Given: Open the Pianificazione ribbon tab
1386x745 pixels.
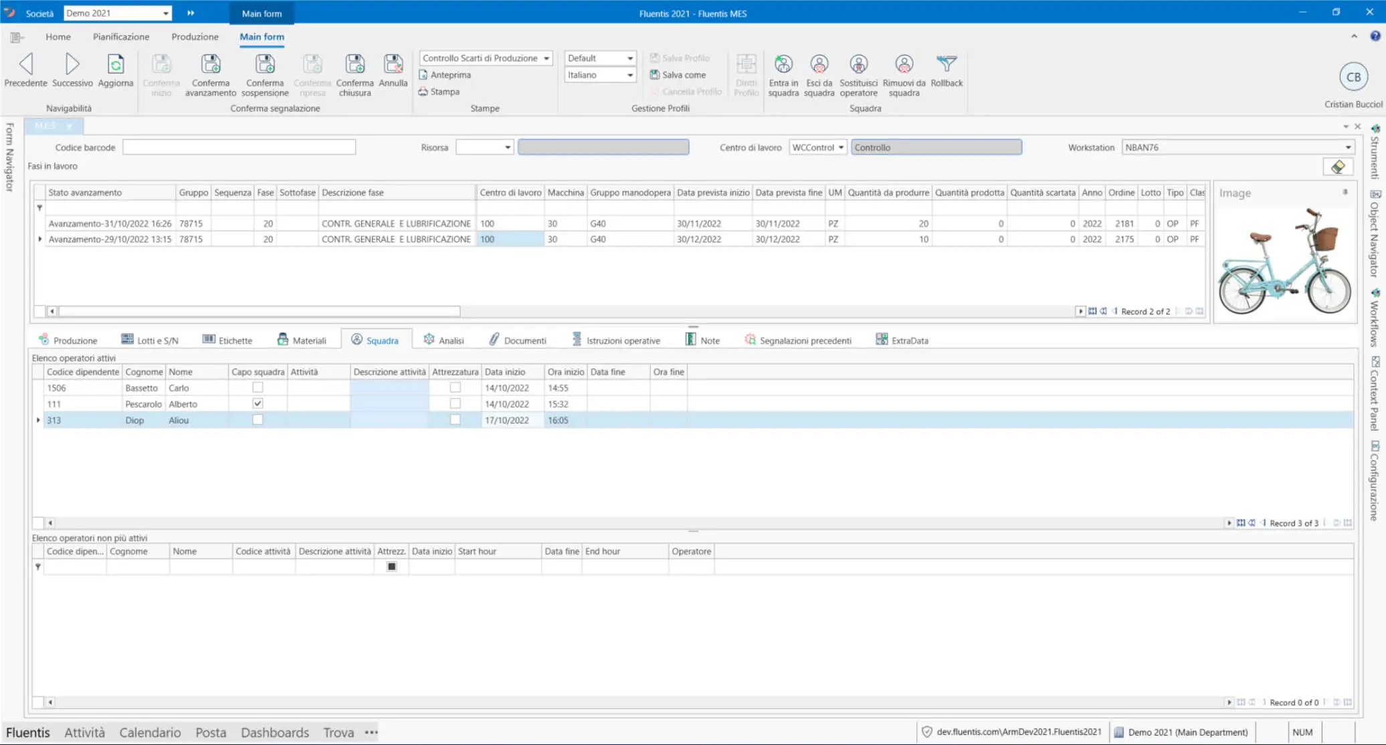Looking at the screenshot, I should [121, 37].
